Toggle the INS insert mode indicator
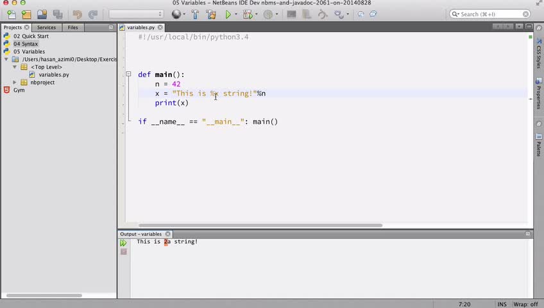This screenshot has width=544, height=308. [502, 305]
